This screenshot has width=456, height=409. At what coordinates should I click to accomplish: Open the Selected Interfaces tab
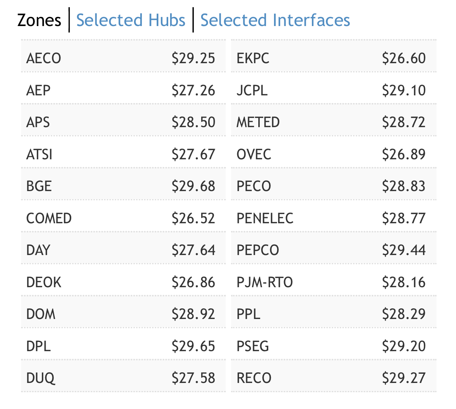tap(275, 20)
